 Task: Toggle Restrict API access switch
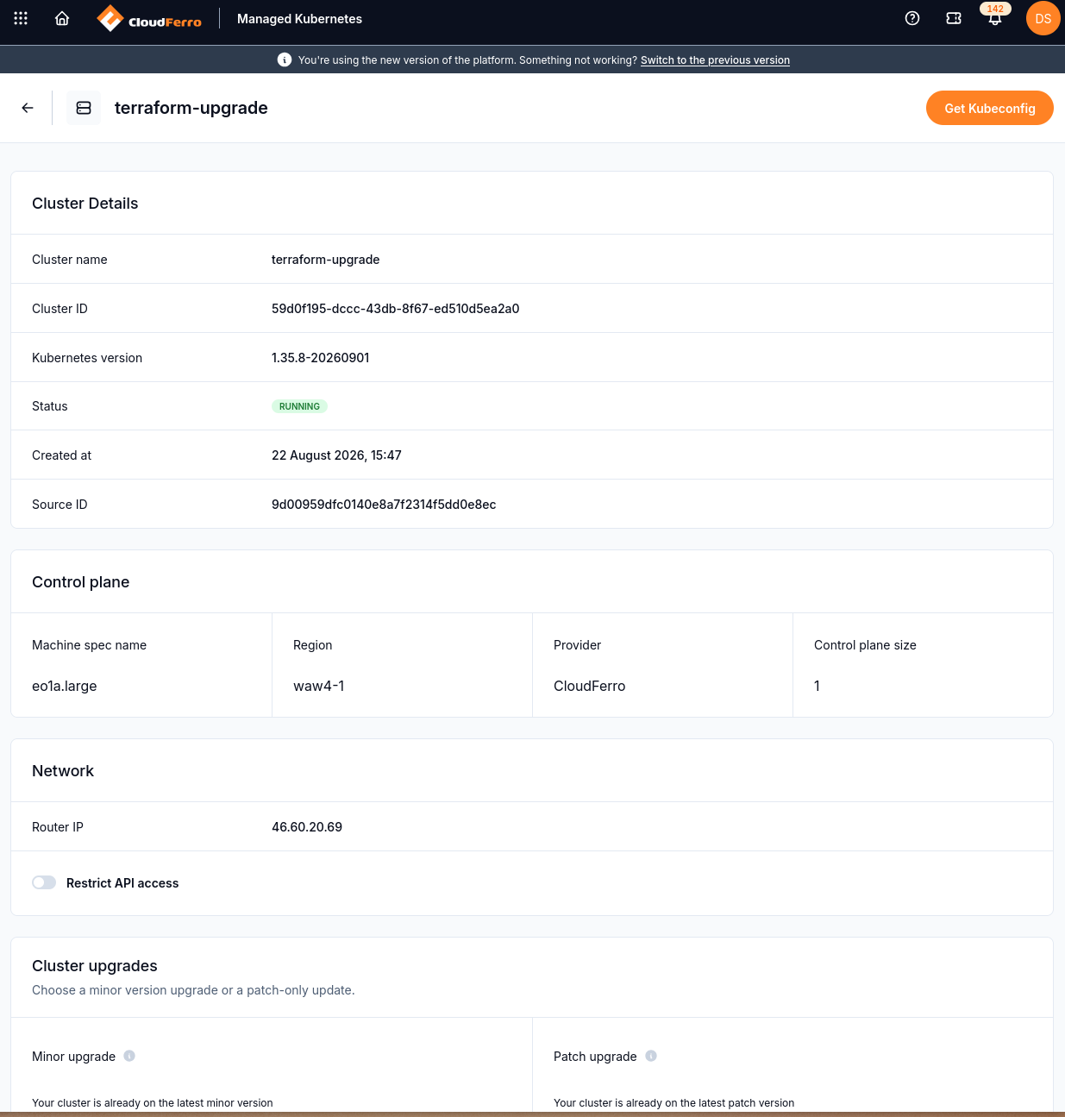44,882
